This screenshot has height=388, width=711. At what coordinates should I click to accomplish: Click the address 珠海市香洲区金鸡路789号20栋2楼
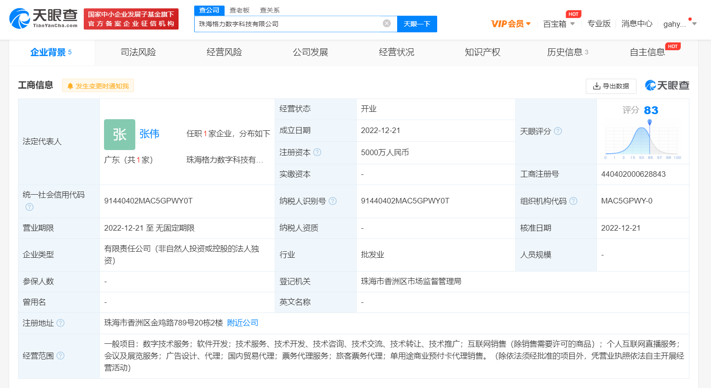[163, 323]
